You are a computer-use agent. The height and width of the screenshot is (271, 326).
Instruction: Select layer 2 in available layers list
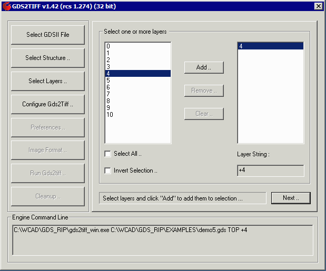tap(138, 60)
